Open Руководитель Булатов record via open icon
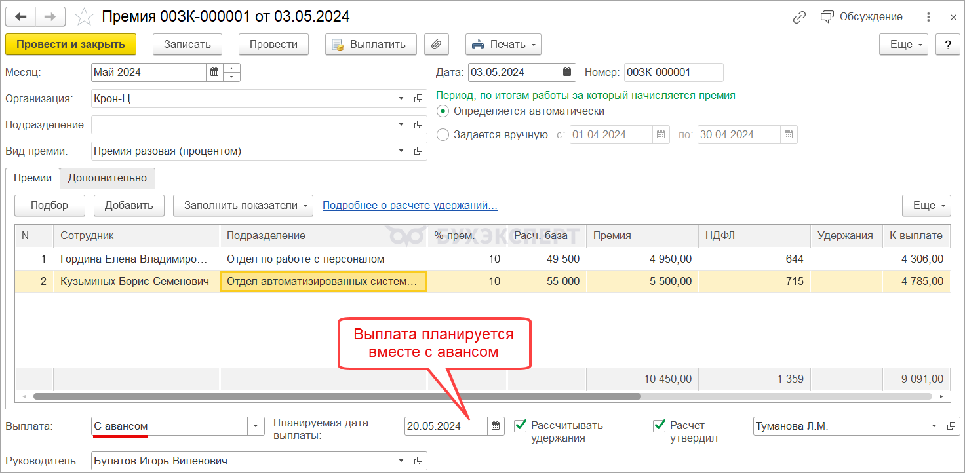The height and width of the screenshot is (473, 965). (418, 461)
